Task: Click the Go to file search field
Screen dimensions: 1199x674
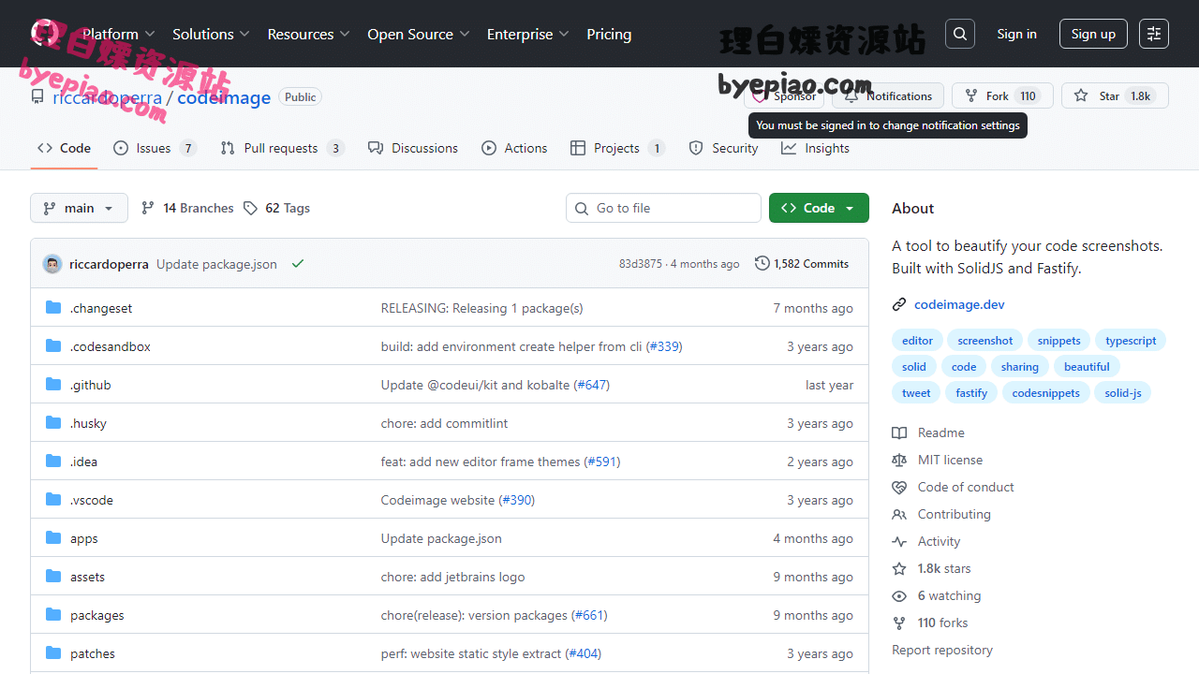Action: [663, 208]
